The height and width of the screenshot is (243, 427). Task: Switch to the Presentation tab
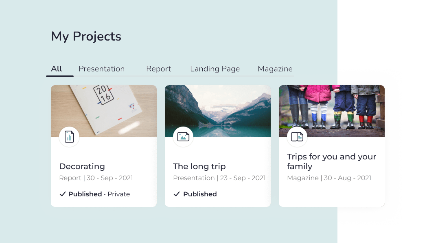pos(102,69)
